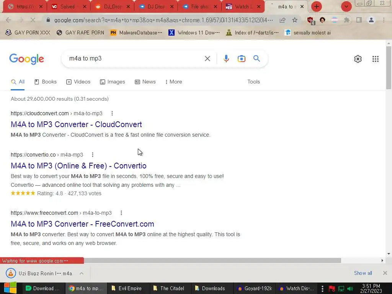Screen dimensions: 392x294
Task: Open the Downloads folder taskbar item
Action: [x=212, y=288]
